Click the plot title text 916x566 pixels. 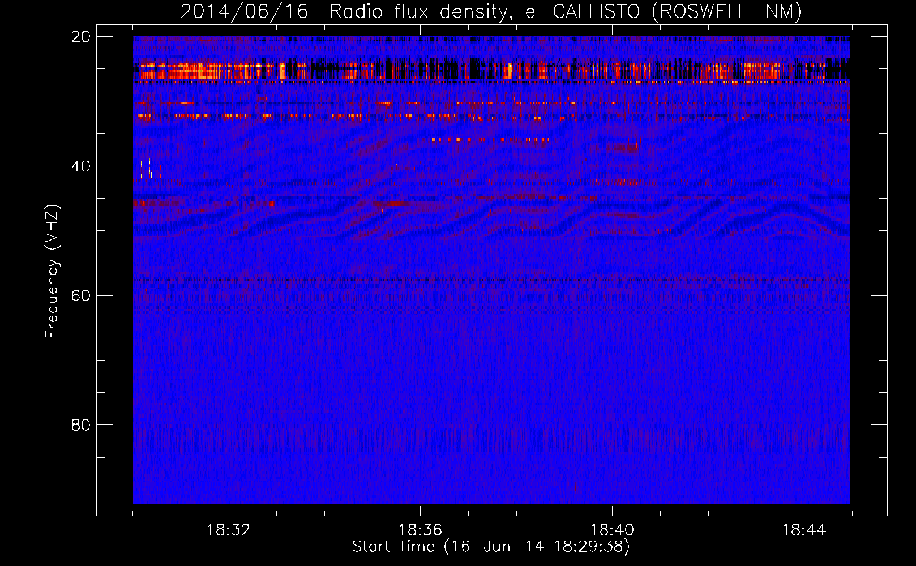[491, 11]
